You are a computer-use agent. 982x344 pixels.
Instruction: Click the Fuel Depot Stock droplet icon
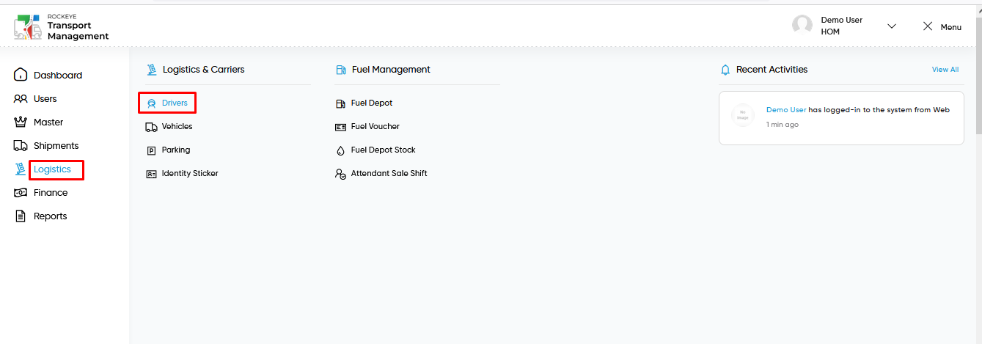pyautogui.click(x=340, y=150)
